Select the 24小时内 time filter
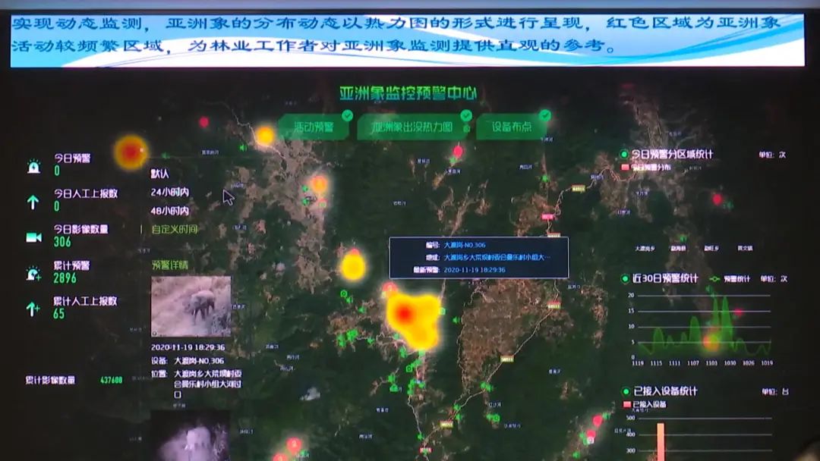Viewport: 820px width, 461px height. (170, 192)
